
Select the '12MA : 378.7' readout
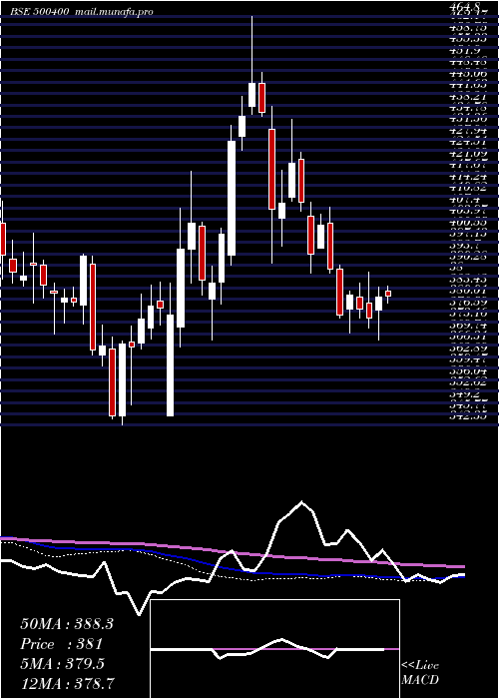click(x=67, y=682)
